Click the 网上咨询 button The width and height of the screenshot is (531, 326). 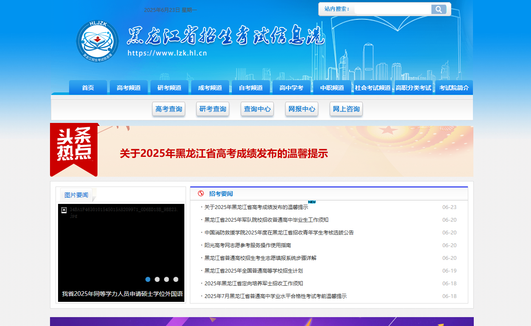click(346, 109)
